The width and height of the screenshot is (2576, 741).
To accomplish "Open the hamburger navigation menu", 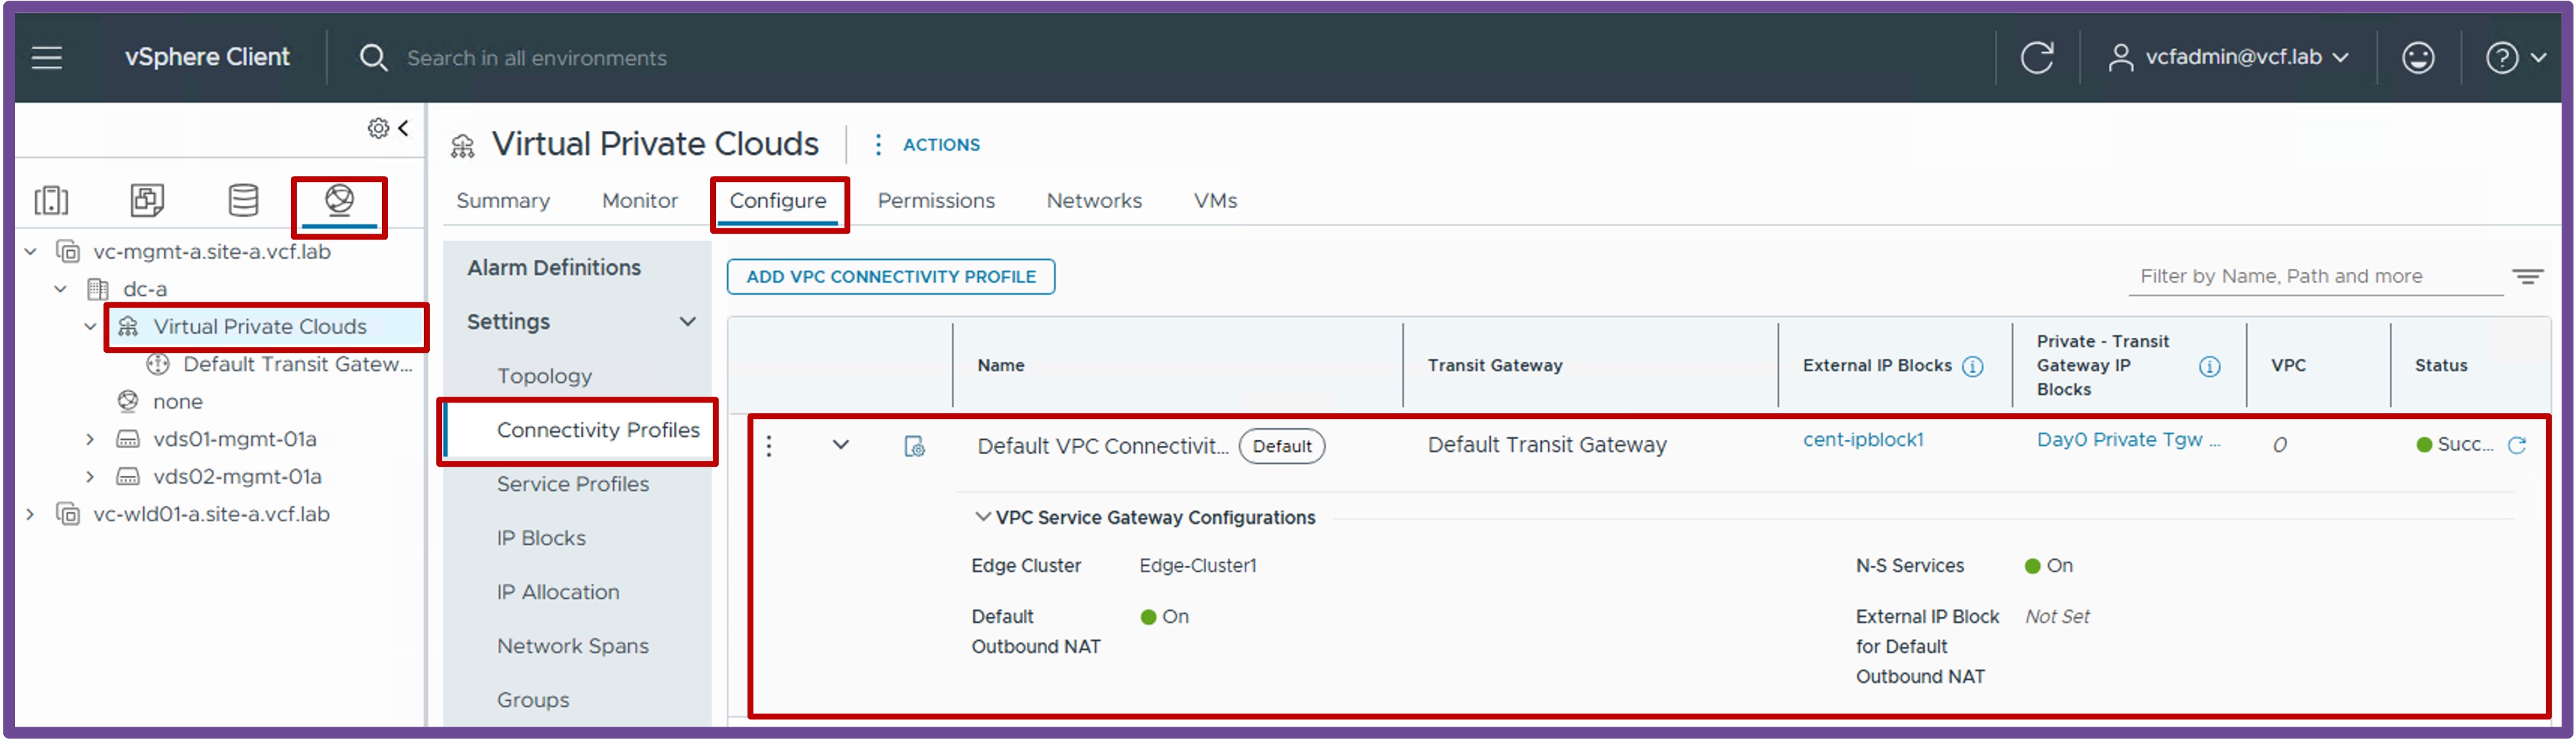I will pos(47,58).
